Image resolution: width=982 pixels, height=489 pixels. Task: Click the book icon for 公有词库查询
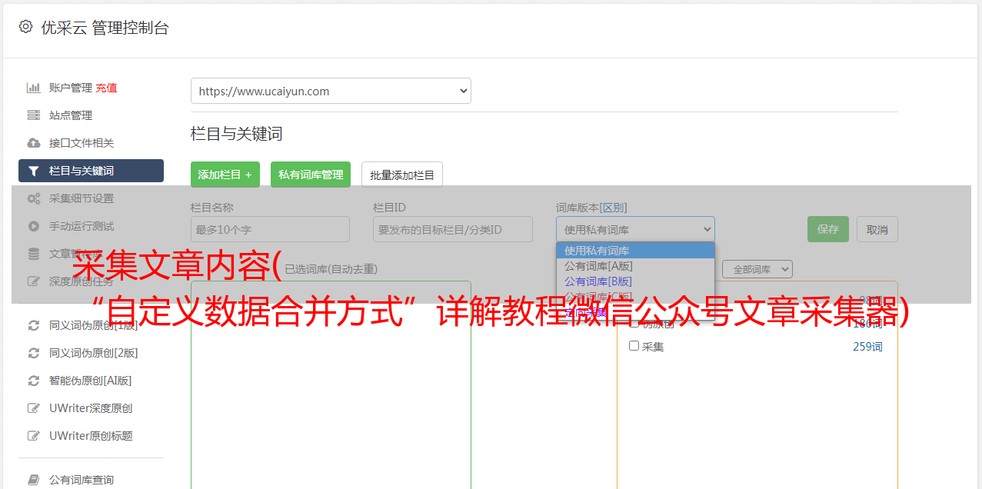point(33,480)
